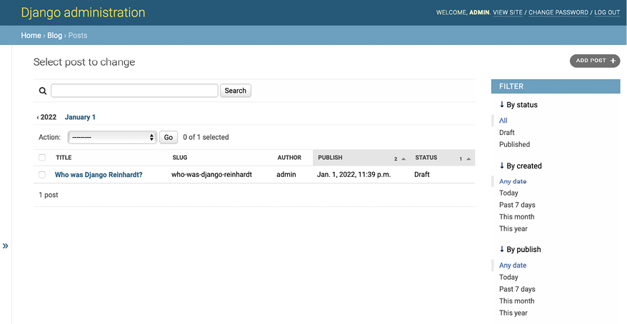Click the Django administration site title
Screen dimensions: 627x324
tap(83, 12)
